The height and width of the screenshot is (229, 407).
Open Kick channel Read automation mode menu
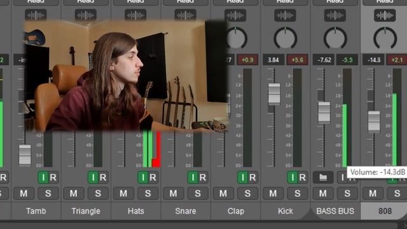[285, 3]
